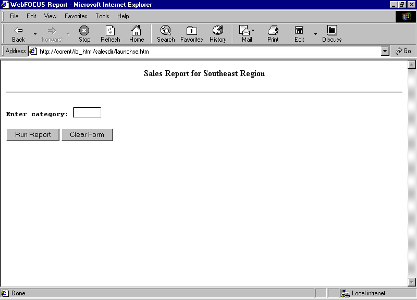The width and height of the screenshot is (417, 300).
Task: Click the scrollbar up arrow
Action: point(411,65)
